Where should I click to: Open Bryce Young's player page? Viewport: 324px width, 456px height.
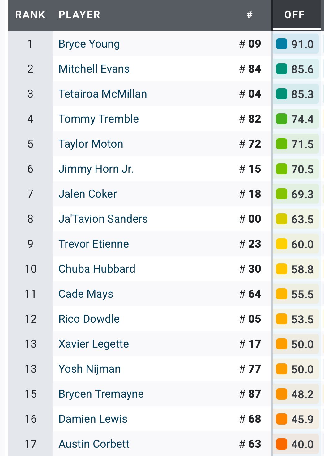[x=89, y=44]
